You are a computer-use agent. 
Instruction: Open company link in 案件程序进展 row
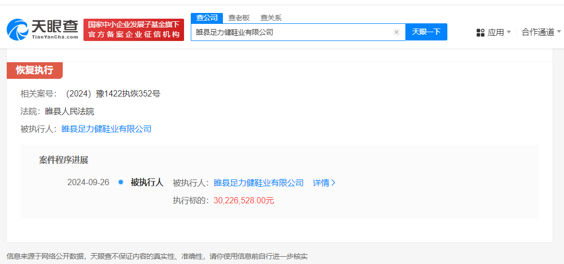click(259, 183)
